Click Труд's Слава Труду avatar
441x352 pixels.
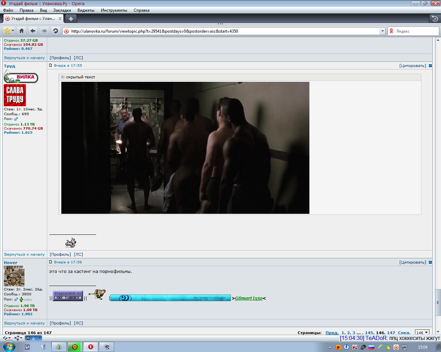pyautogui.click(x=15, y=95)
